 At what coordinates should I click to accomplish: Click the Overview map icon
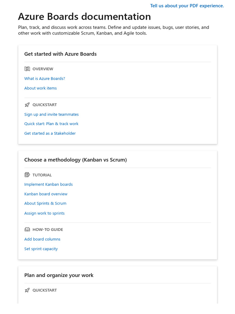click(27, 69)
